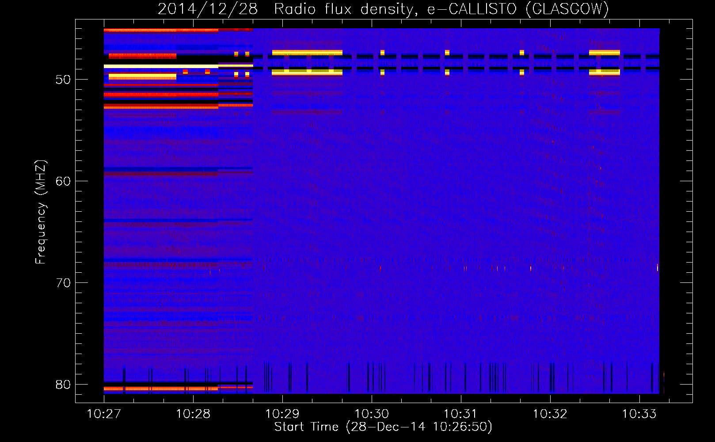Screen dimensions: 715x442
Task: Click the 10:30 time tick label
Action: click(372, 414)
